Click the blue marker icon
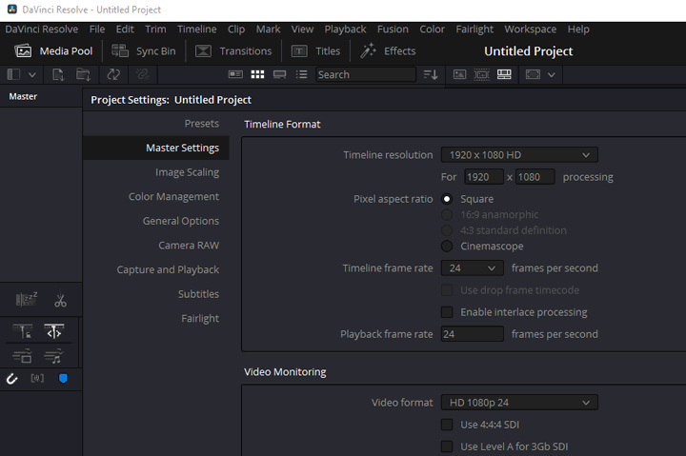The image size is (686, 456). point(64,378)
